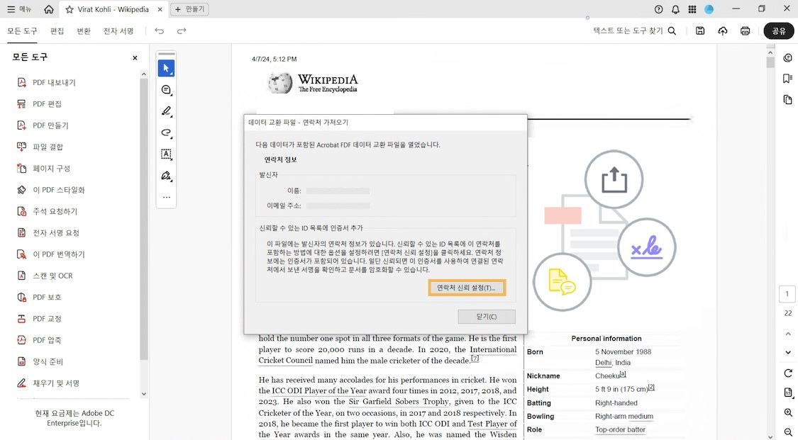Open the Add Comment tool in the toolbar
The height and width of the screenshot is (440, 798).
tap(166, 89)
